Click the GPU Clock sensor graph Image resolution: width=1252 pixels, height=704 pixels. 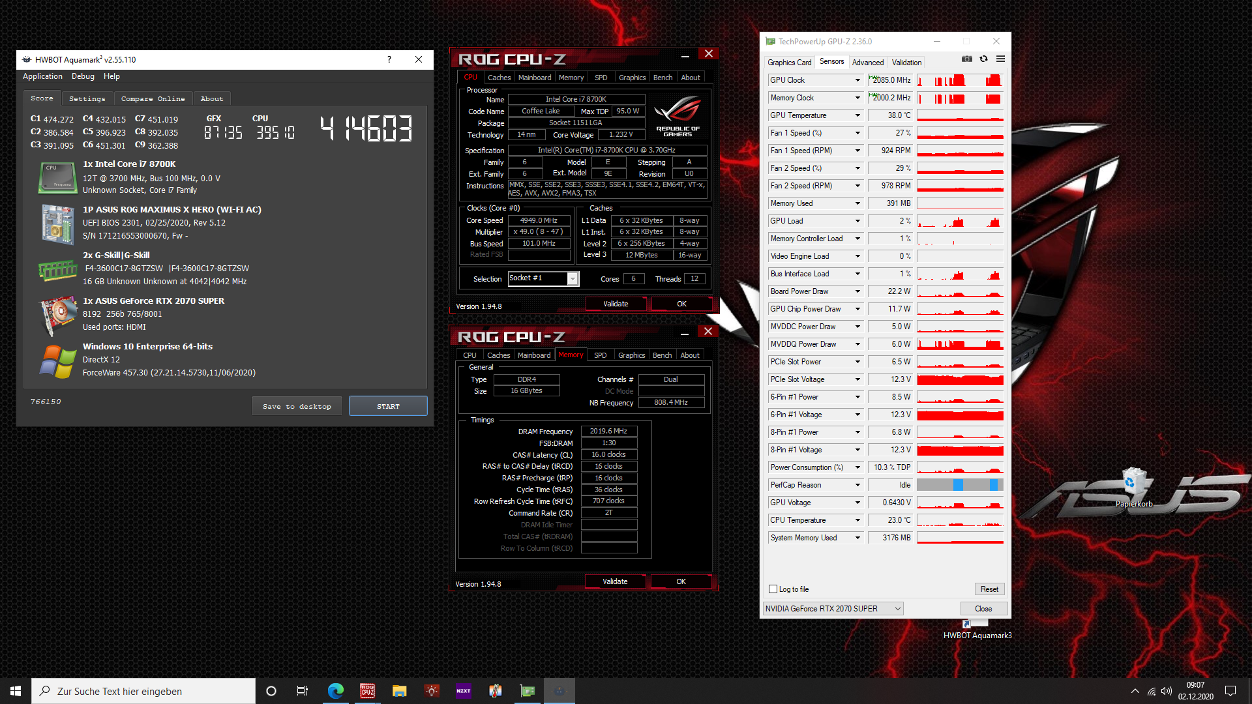coord(960,80)
